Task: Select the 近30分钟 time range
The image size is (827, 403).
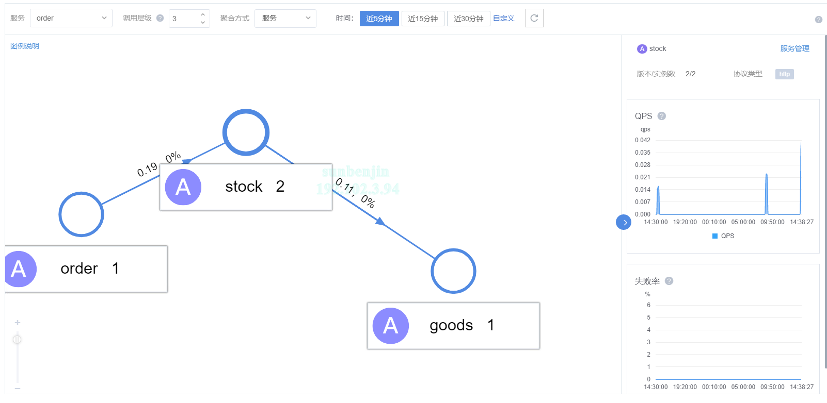Action: coord(468,19)
